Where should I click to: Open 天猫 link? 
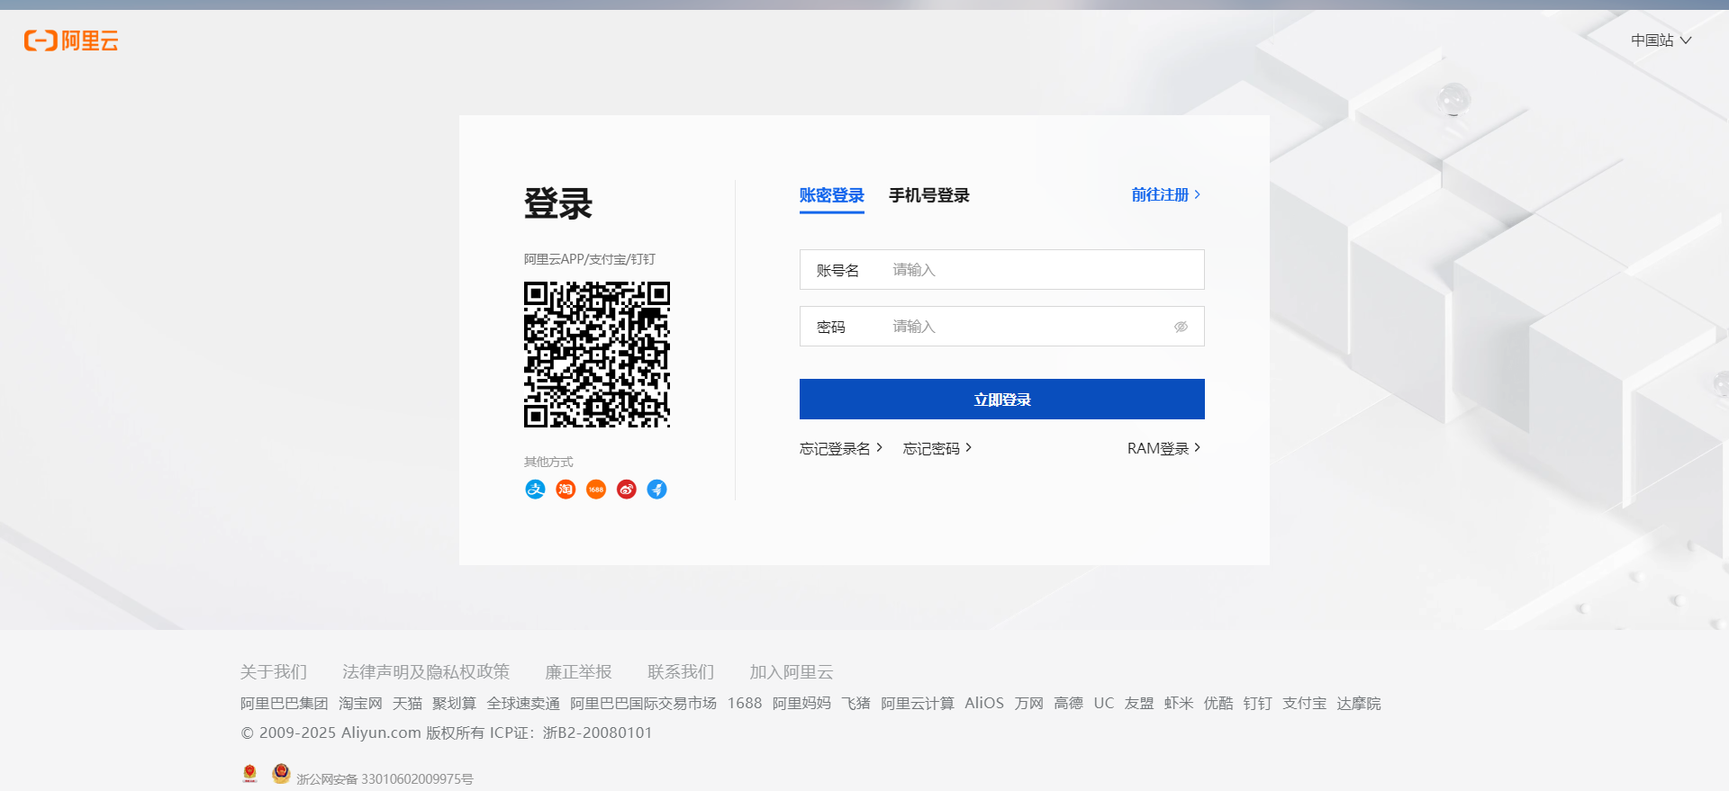pyautogui.click(x=407, y=704)
